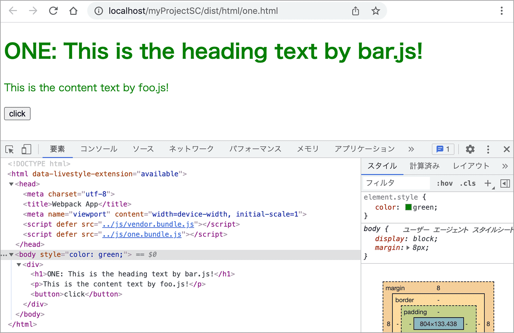Collapse the div element node
Screen dimensions: 514x333
point(19,265)
